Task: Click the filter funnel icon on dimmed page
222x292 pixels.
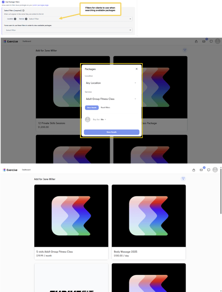Action: (x=185, y=50)
